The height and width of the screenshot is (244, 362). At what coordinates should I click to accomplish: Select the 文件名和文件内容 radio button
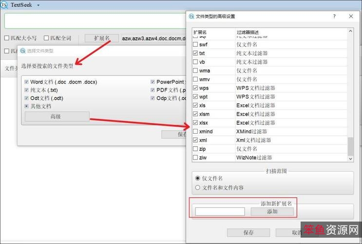(x=197, y=187)
